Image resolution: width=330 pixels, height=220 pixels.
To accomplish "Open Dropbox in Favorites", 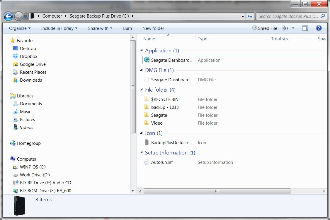I will click(x=25, y=56).
